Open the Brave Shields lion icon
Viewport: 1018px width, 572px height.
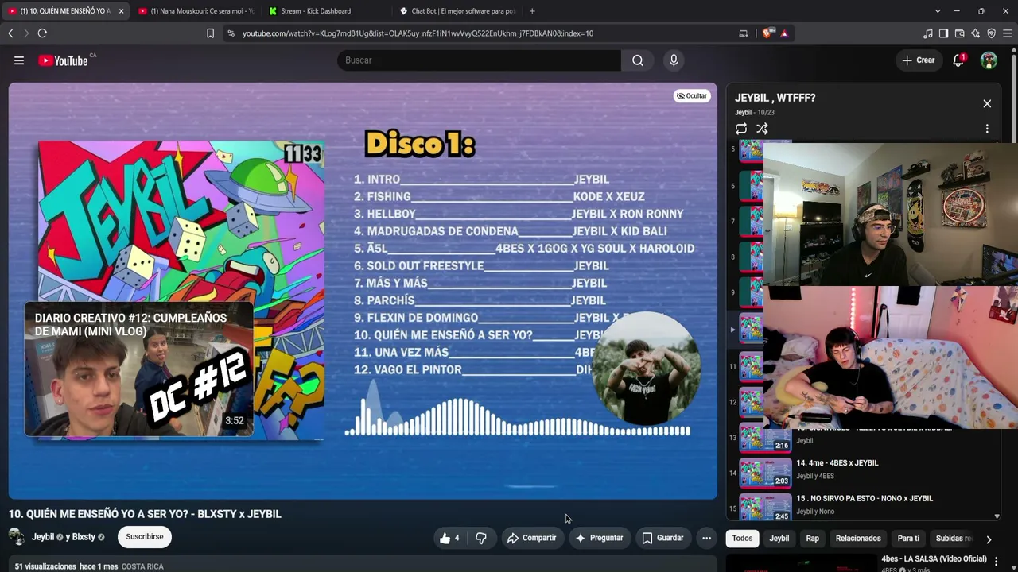pyautogui.click(x=767, y=33)
